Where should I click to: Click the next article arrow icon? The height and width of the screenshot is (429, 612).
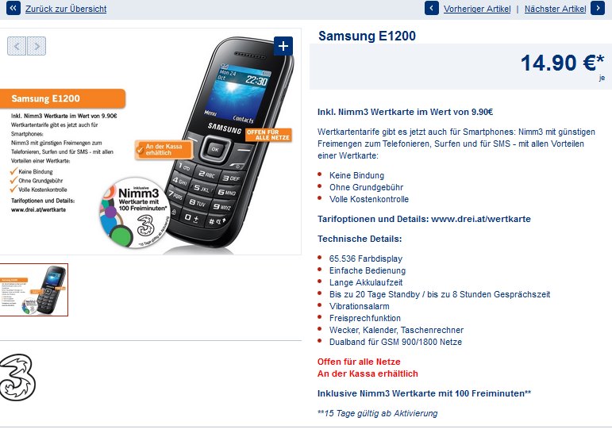coord(598,8)
